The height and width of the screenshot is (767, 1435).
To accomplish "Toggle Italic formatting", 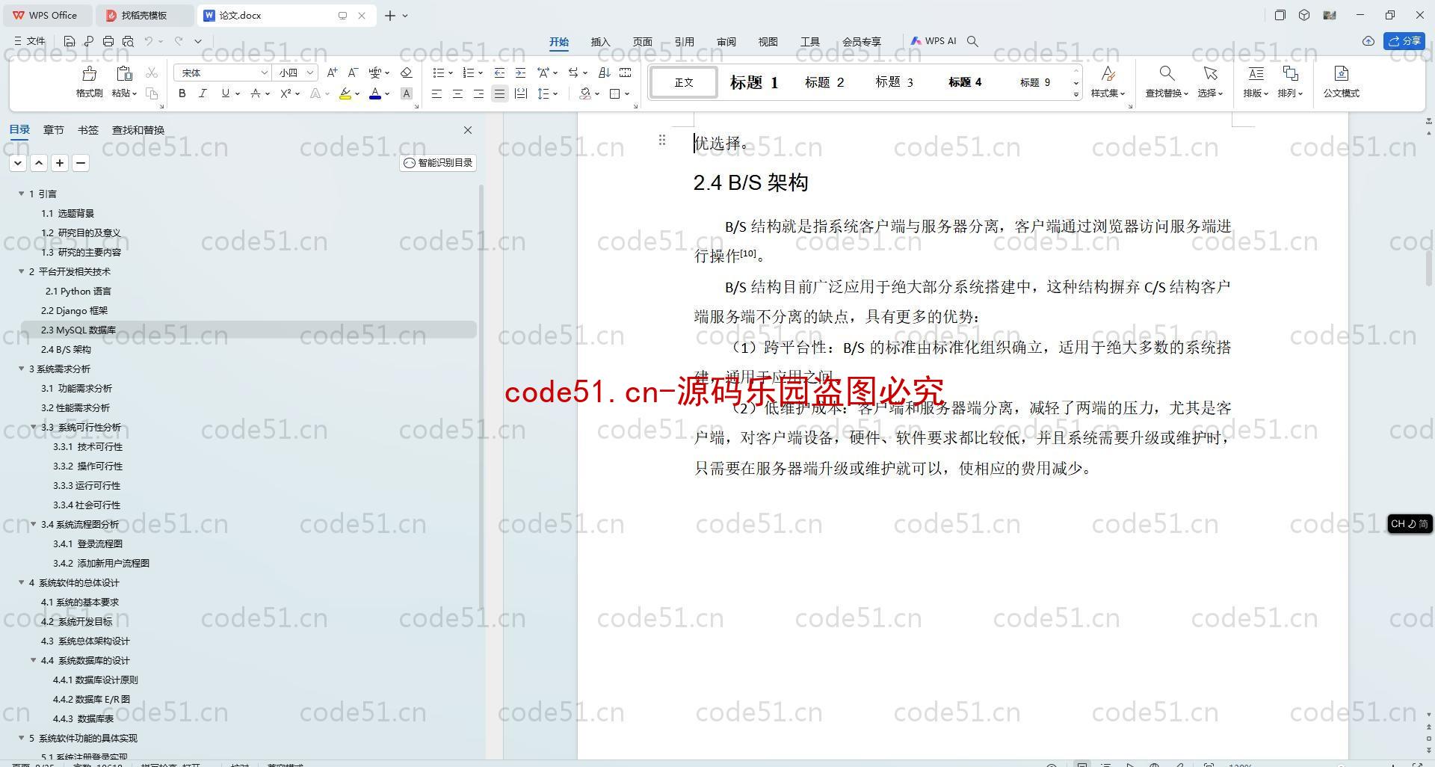I will (203, 93).
